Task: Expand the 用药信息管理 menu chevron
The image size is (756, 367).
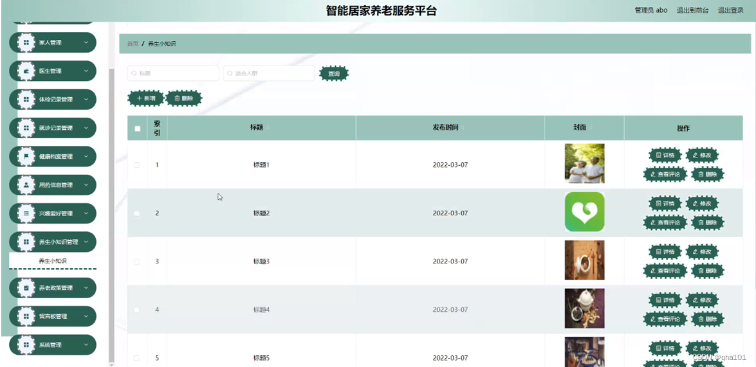Action: click(86, 184)
